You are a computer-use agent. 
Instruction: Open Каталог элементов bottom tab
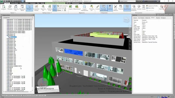click(7, 95)
